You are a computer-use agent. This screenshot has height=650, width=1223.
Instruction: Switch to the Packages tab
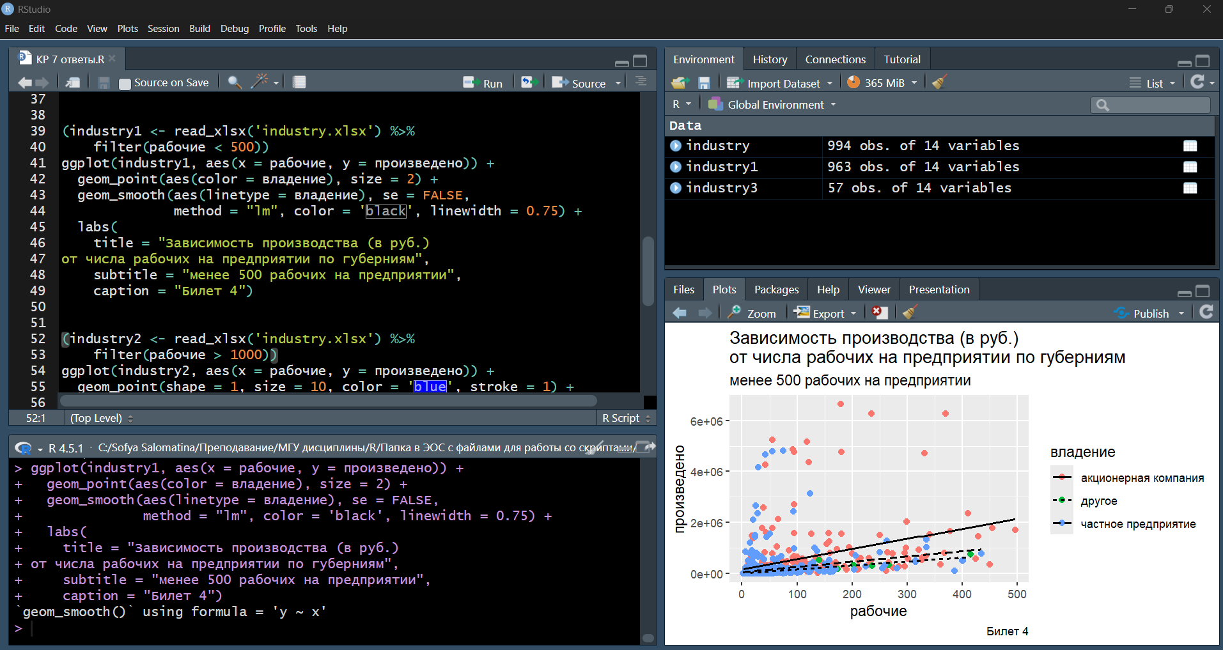point(776,290)
